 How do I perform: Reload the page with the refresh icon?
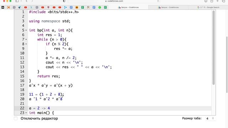[158, 1]
